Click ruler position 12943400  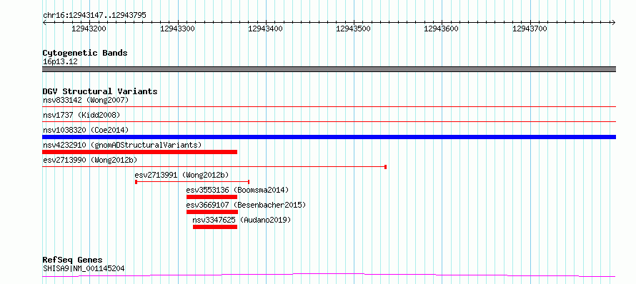pos(265,29)
